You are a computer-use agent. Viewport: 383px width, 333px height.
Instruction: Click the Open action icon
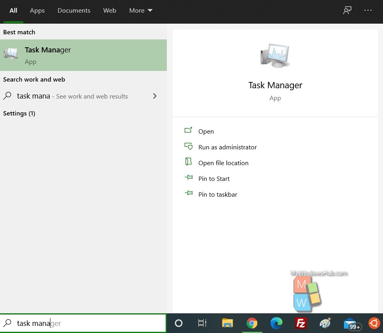click(x=188, y=130)
